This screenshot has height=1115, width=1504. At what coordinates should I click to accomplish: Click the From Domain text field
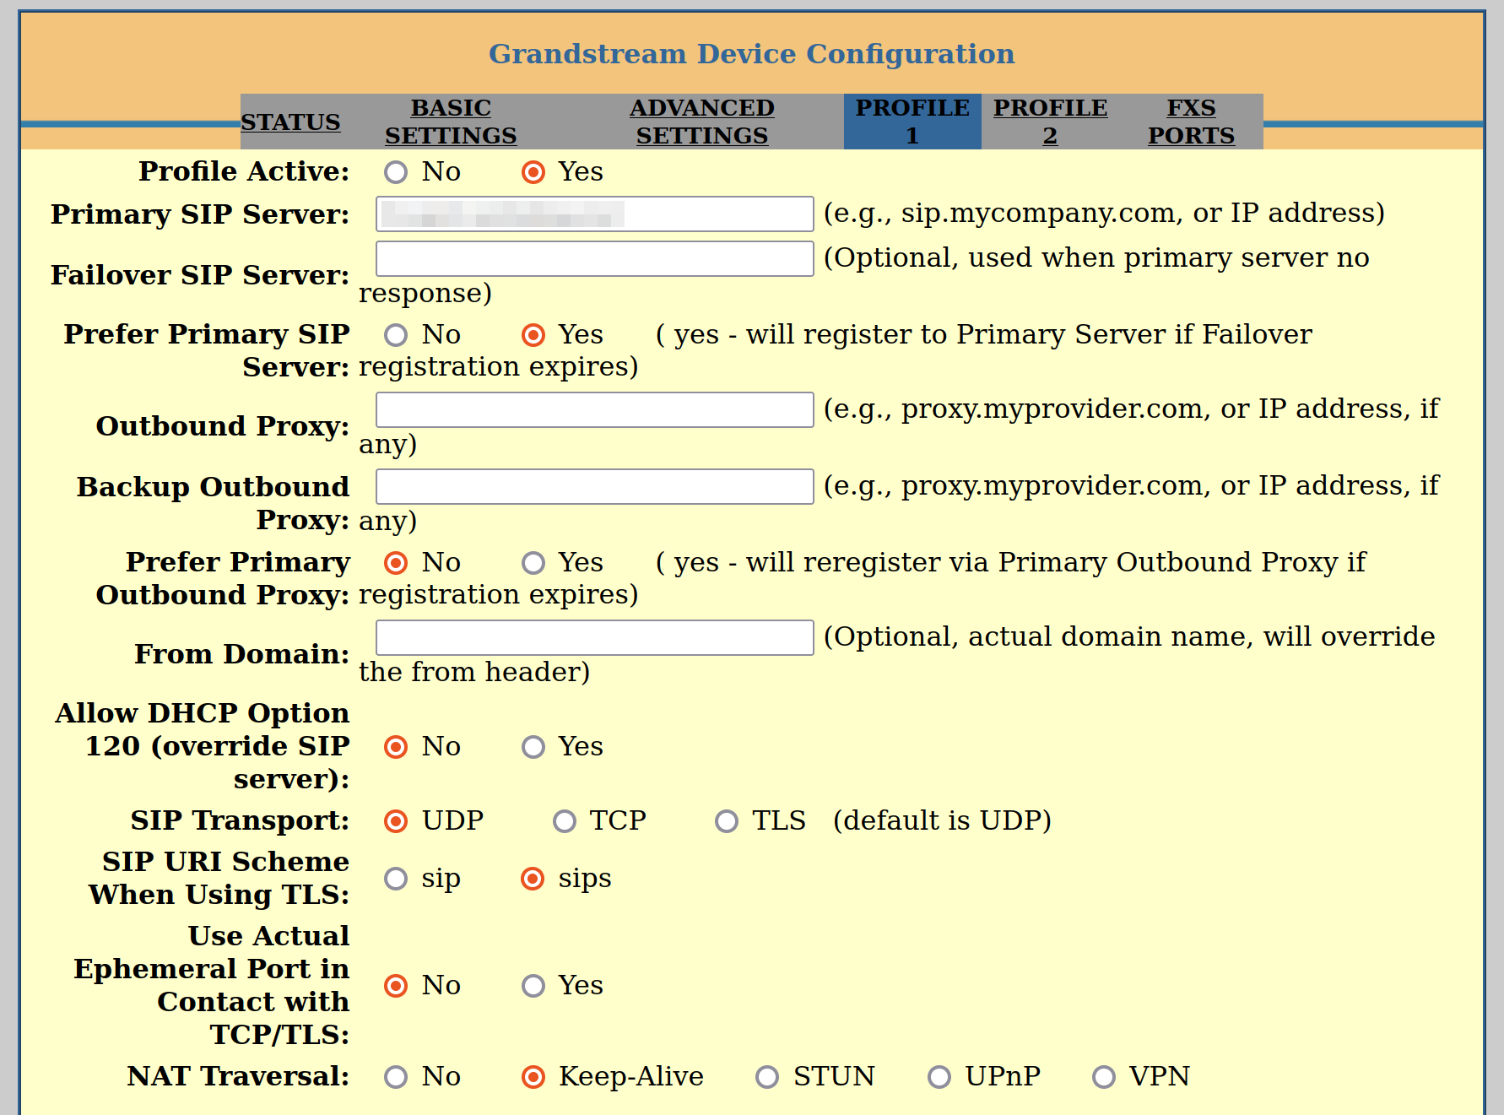594,637
